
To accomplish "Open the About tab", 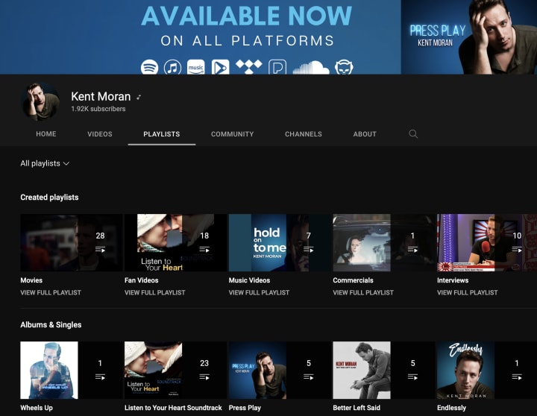I will pos(365,134).
